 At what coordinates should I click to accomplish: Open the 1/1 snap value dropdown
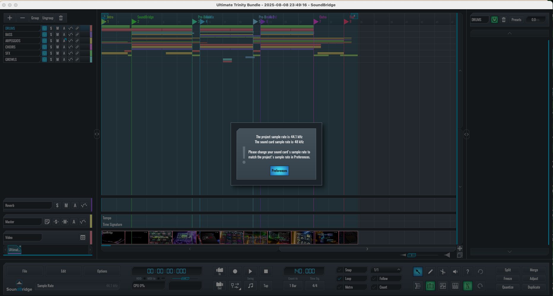click(x=386, y=270)
